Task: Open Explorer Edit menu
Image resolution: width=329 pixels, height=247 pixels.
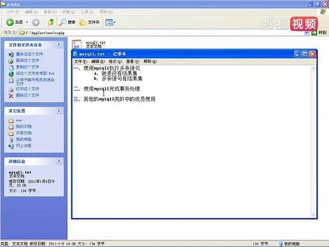Action: click(x=31, y=12)
